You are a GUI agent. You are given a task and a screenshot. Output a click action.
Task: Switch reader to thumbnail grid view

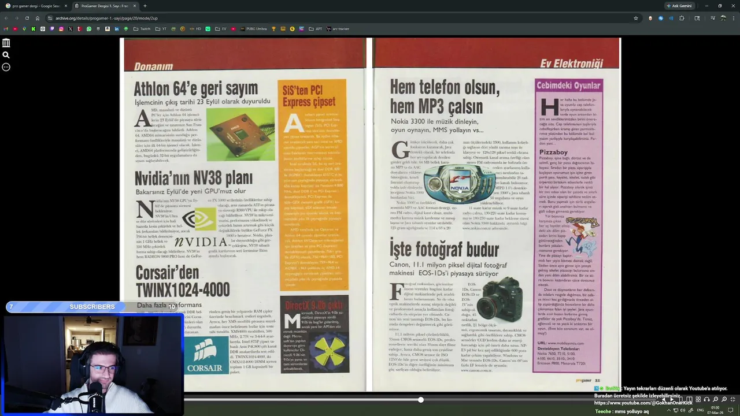click(698, 399)
